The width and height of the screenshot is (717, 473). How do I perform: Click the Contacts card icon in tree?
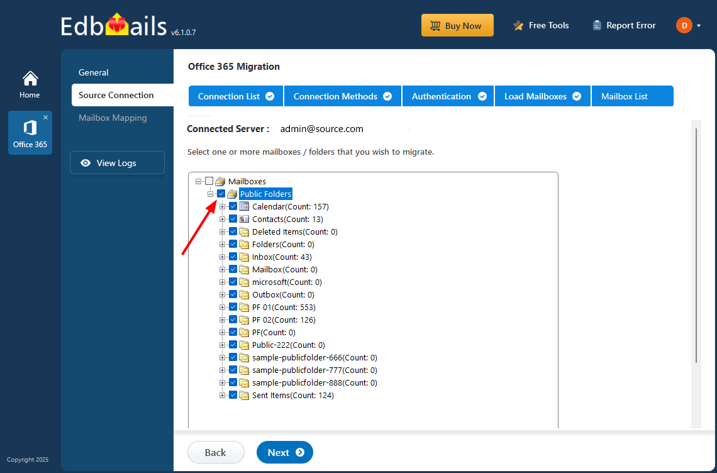[244, 219]
